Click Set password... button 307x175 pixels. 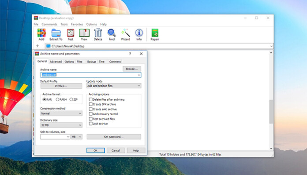click(x=114, y=137)
